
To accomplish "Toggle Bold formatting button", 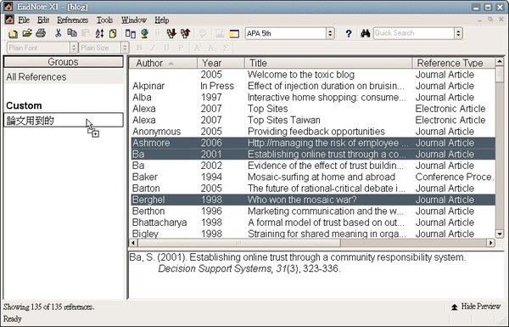I will [139, 48].
